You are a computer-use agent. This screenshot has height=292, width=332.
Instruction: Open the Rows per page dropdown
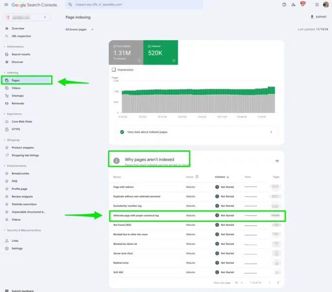click(239, 283)
